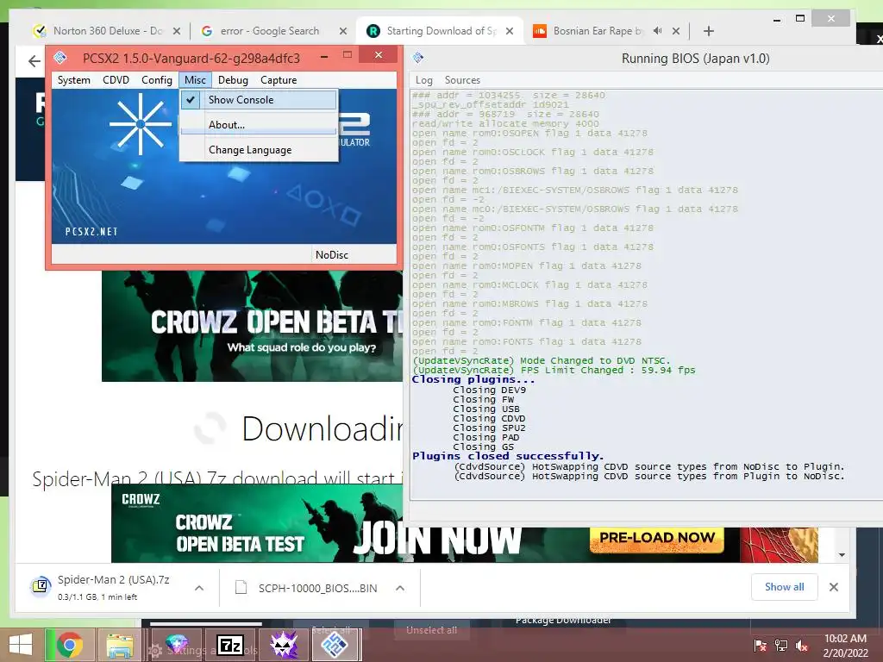
Task: Open the Windows Start menu
Action: pyautogui.click(x=21, y=645)
